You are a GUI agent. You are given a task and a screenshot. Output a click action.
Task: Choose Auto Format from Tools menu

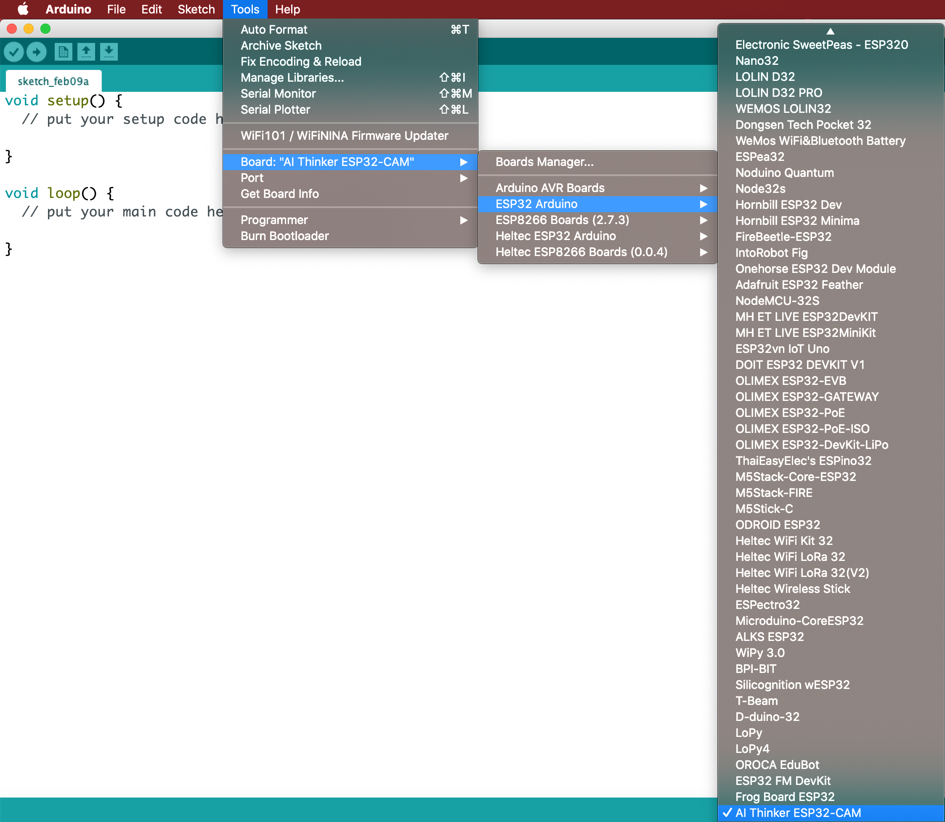pos(350,30)
